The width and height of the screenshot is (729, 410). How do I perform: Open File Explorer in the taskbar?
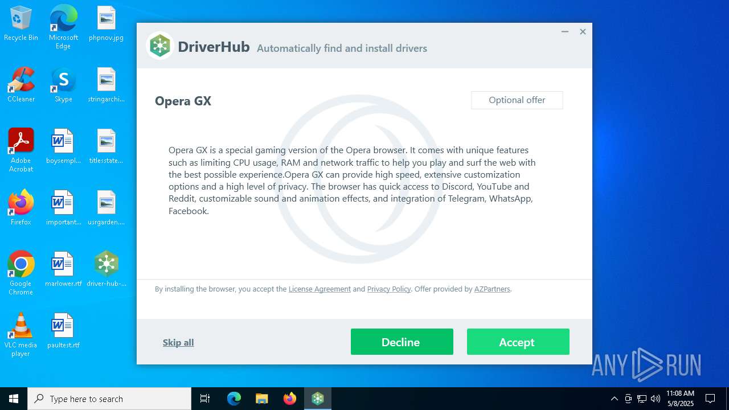click(x=262, y=399)
